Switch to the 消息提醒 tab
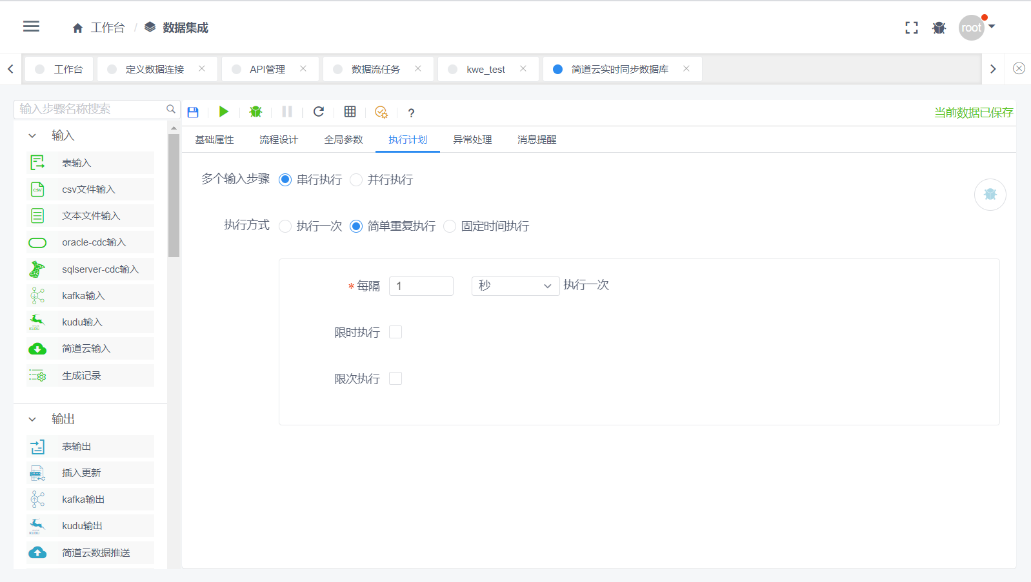Image resolution: width=1031 pixels, height=582 pixels. click(537, 139)
